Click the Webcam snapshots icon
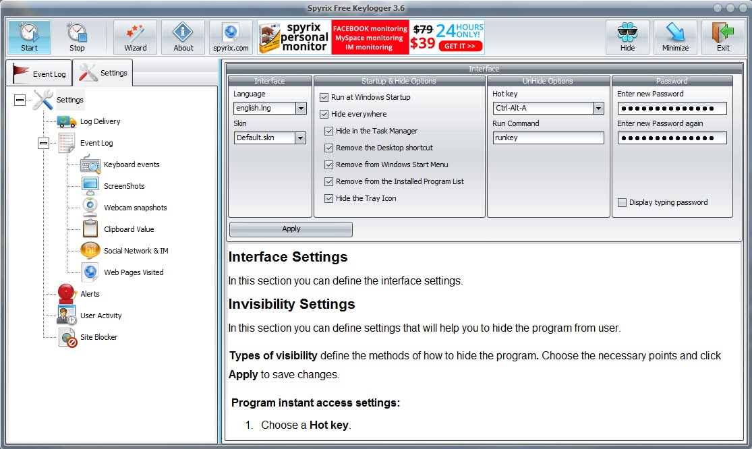Viewport: 752px width, 449px height. (x=90, y=208)
